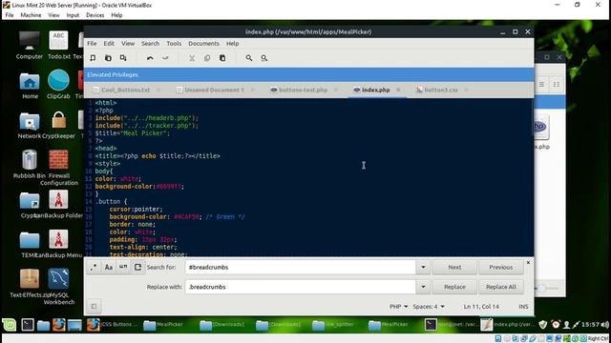Toggle regular expression search option
This screenshot has height=343, width=611.
tap(94, 267)
